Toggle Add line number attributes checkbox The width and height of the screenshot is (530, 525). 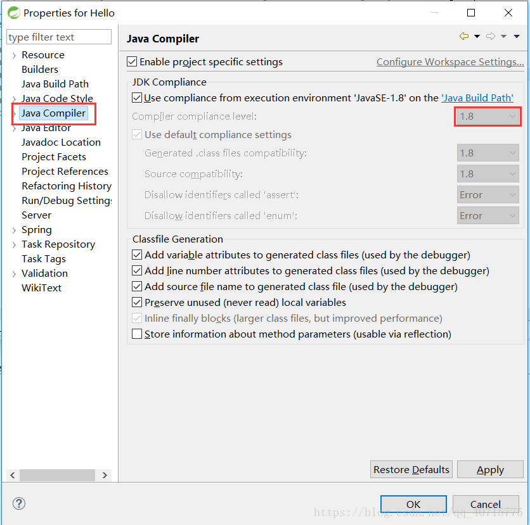(137, 271)
